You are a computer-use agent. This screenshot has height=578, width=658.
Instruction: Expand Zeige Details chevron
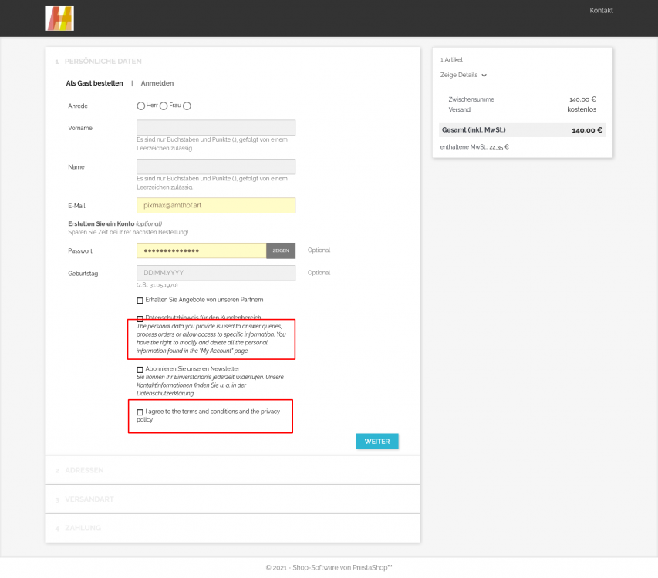[x=484, y=76]
